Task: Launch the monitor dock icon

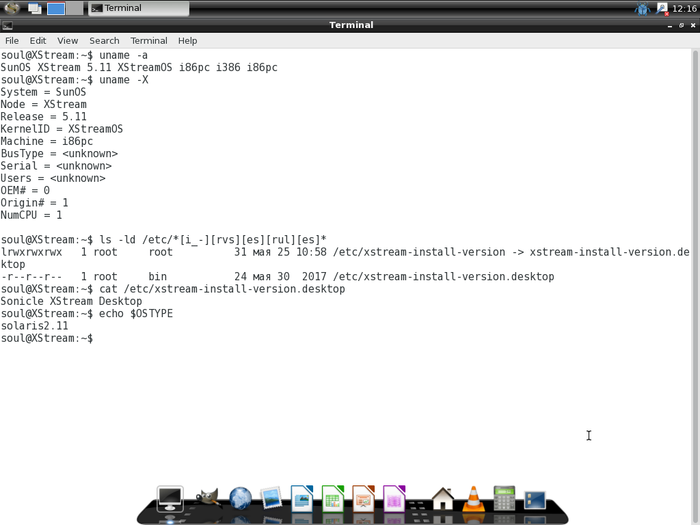Action: click(170, 499)
